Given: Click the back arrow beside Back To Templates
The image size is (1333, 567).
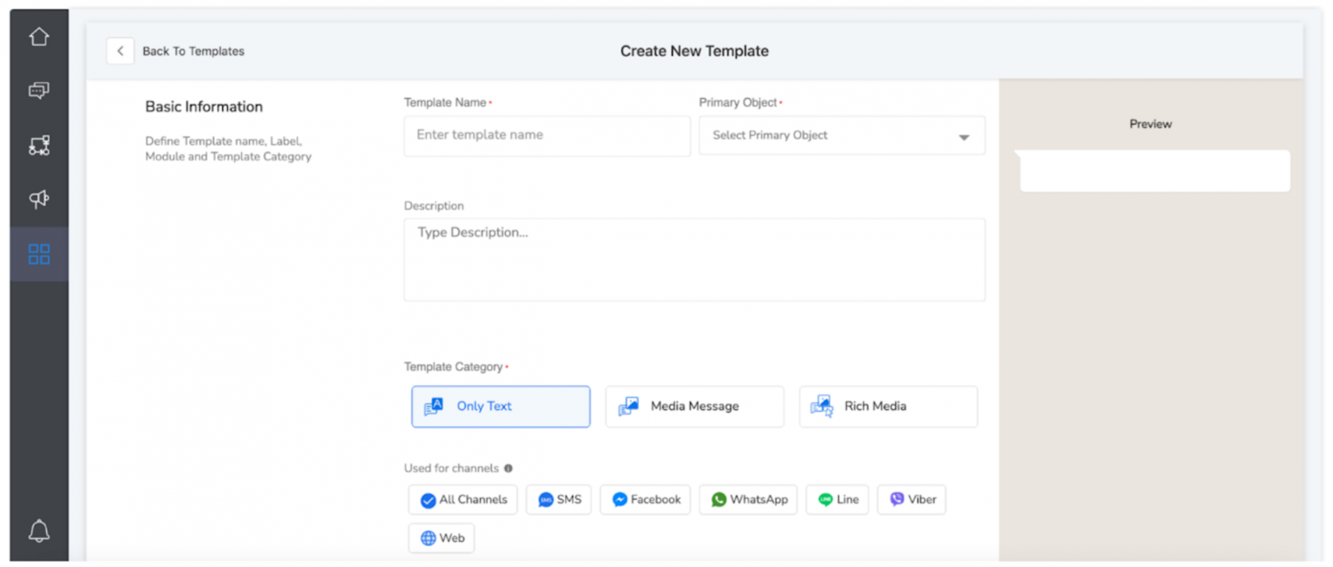Looking at the screenshot, I should [x=120, y=50].
